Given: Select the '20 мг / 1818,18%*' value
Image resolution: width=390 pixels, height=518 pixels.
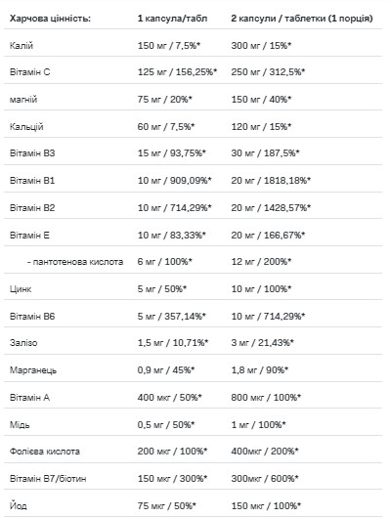Looking at the screenshot, I should point(271,181).
